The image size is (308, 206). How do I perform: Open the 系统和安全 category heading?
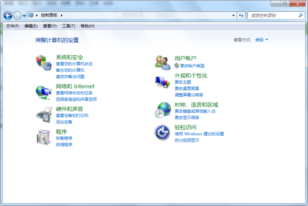point(69,57)
